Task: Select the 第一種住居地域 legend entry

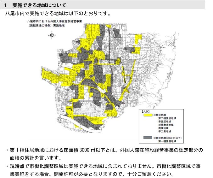Action: [x=167, y=141]
